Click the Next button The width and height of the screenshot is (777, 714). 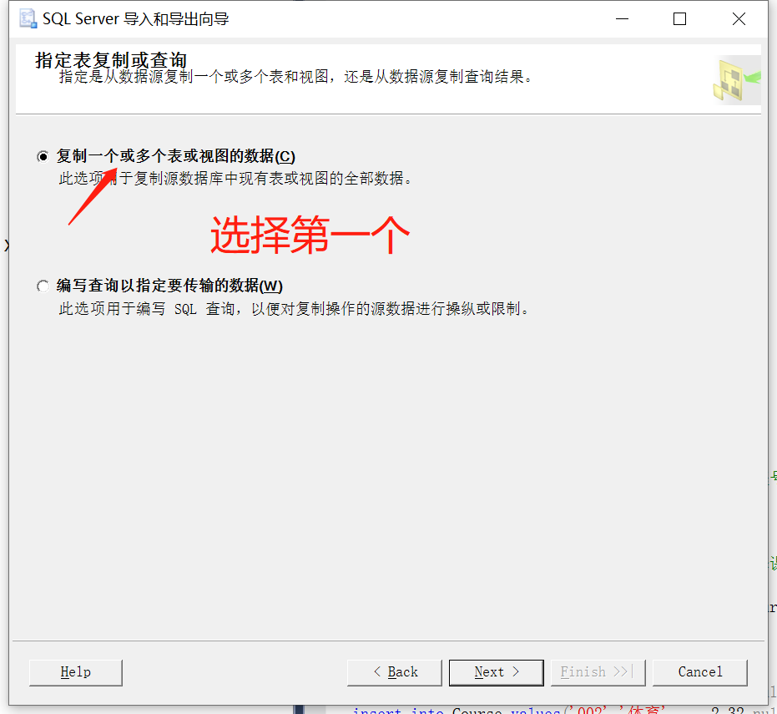[496, 672]
